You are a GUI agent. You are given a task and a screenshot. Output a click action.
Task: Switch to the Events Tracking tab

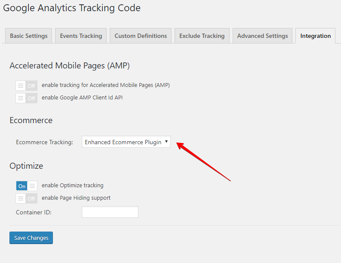point(81,36)
